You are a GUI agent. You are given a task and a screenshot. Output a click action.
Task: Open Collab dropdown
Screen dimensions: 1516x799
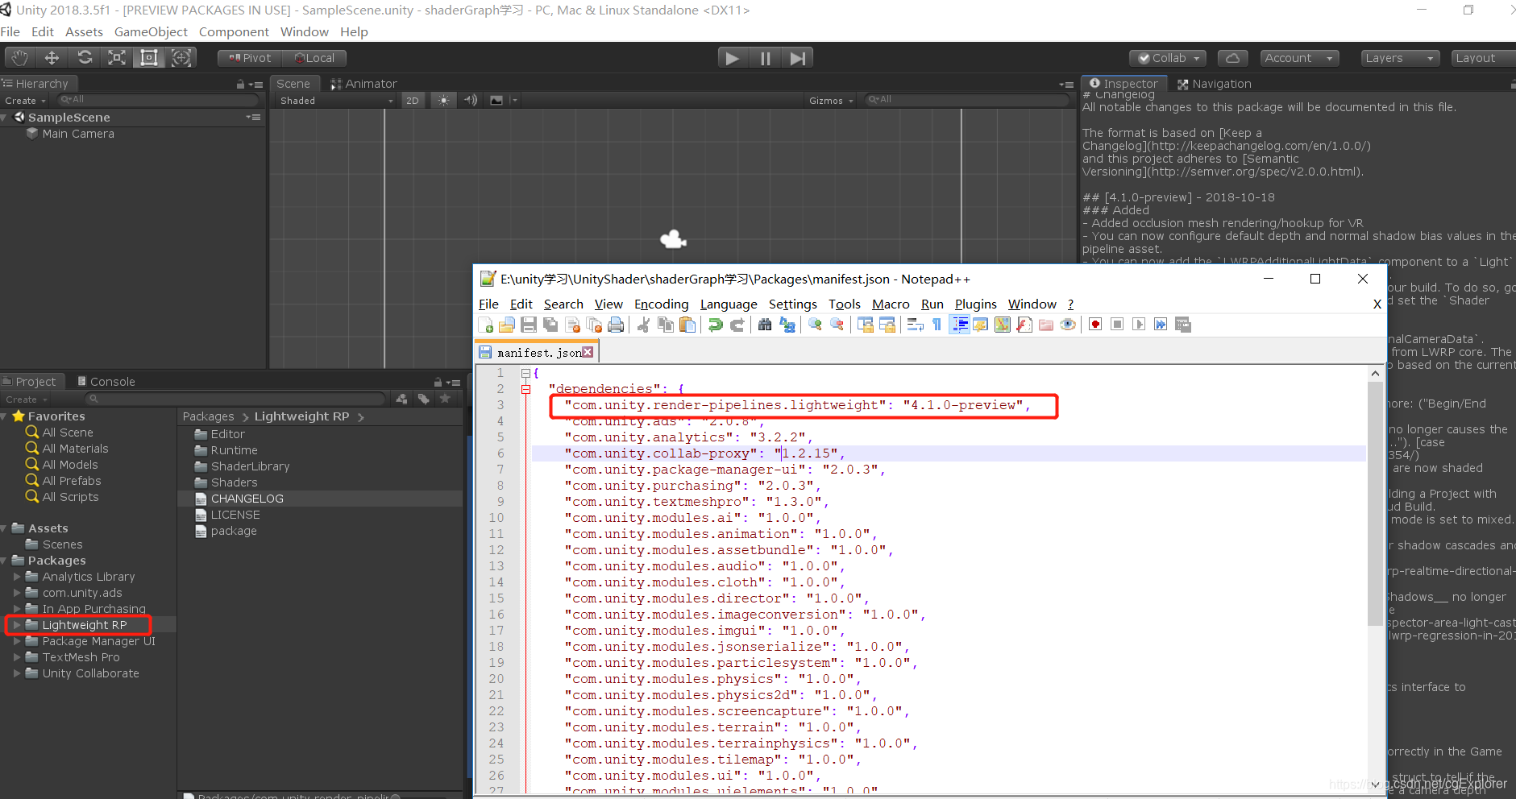1168,58
